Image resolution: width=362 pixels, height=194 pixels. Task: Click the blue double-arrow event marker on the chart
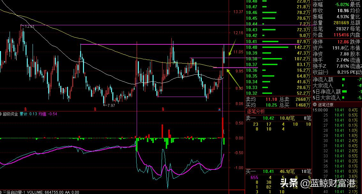219,109
